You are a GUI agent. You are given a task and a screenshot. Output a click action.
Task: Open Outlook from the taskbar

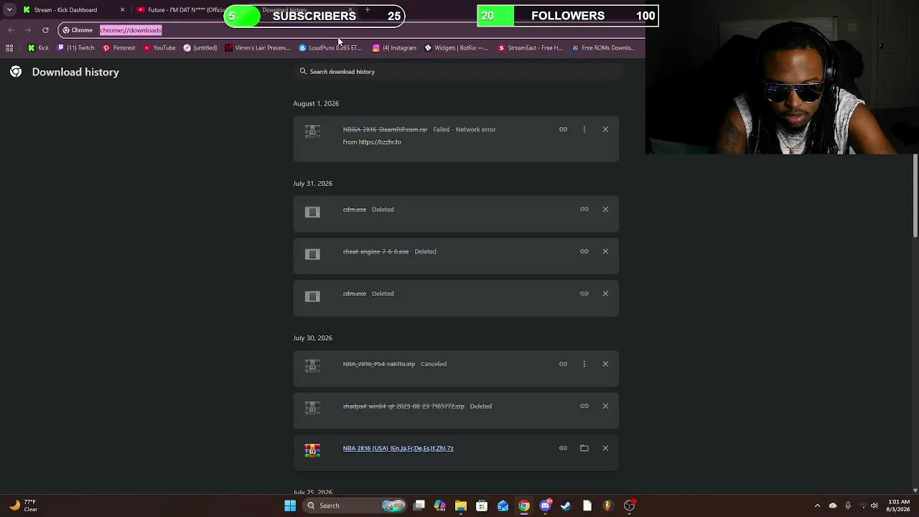click(503, 506)
